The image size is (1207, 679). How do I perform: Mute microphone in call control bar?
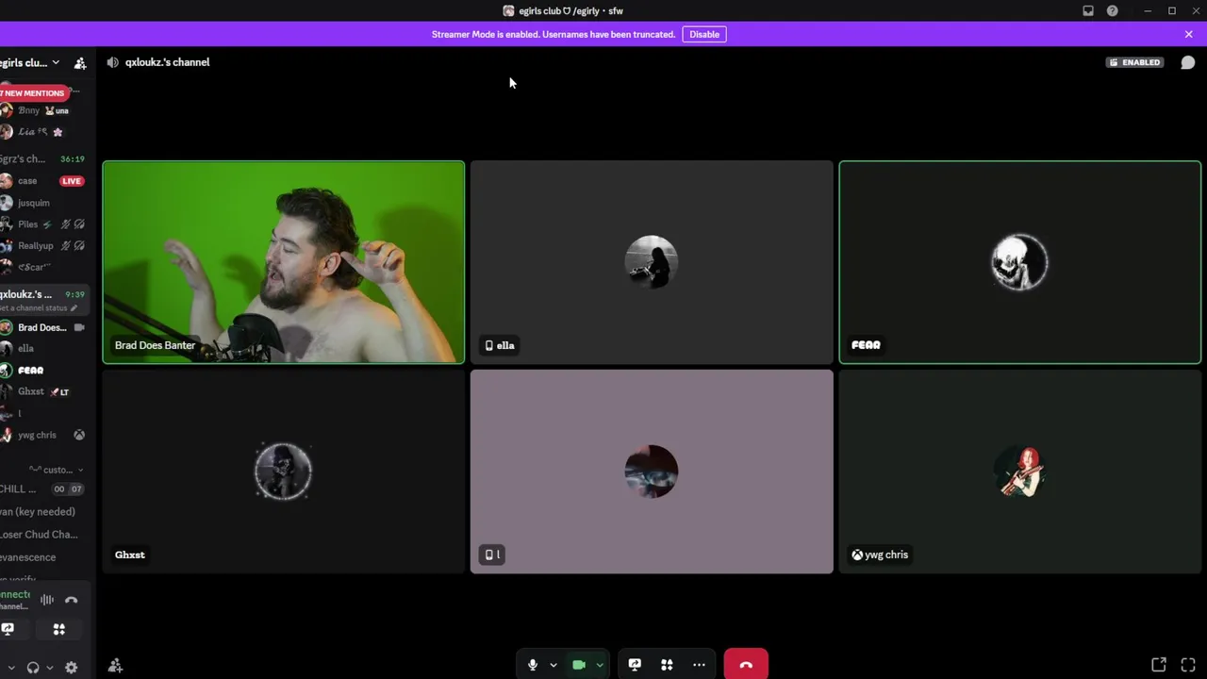(533, 665)
